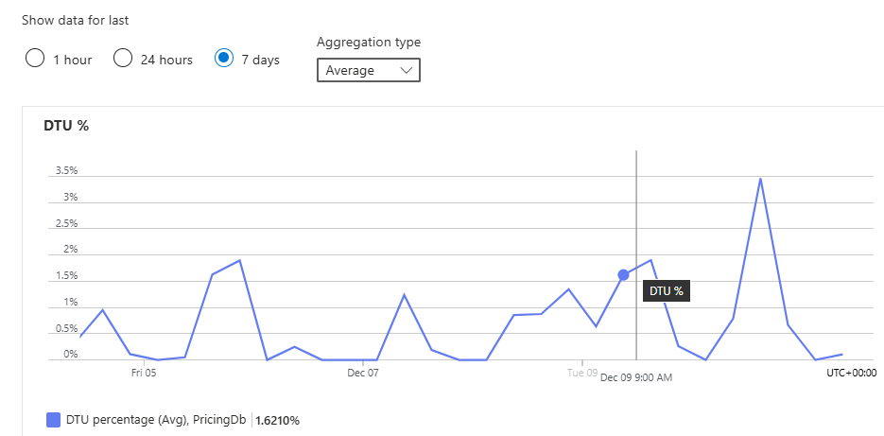Click the dark DTU % tooltip label
Viewport: 884px width, 436px height.
[667, 291]
